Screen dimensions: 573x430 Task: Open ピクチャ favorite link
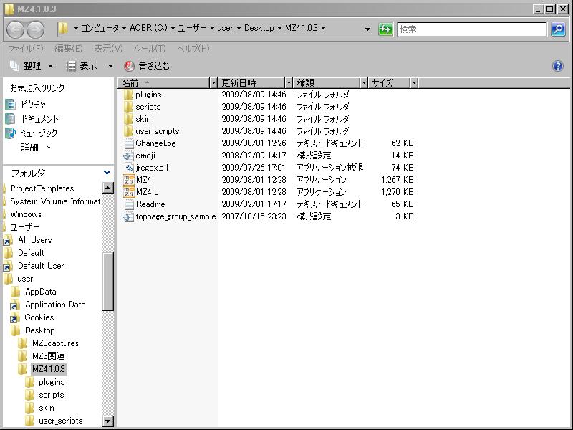tap(33, 105)
